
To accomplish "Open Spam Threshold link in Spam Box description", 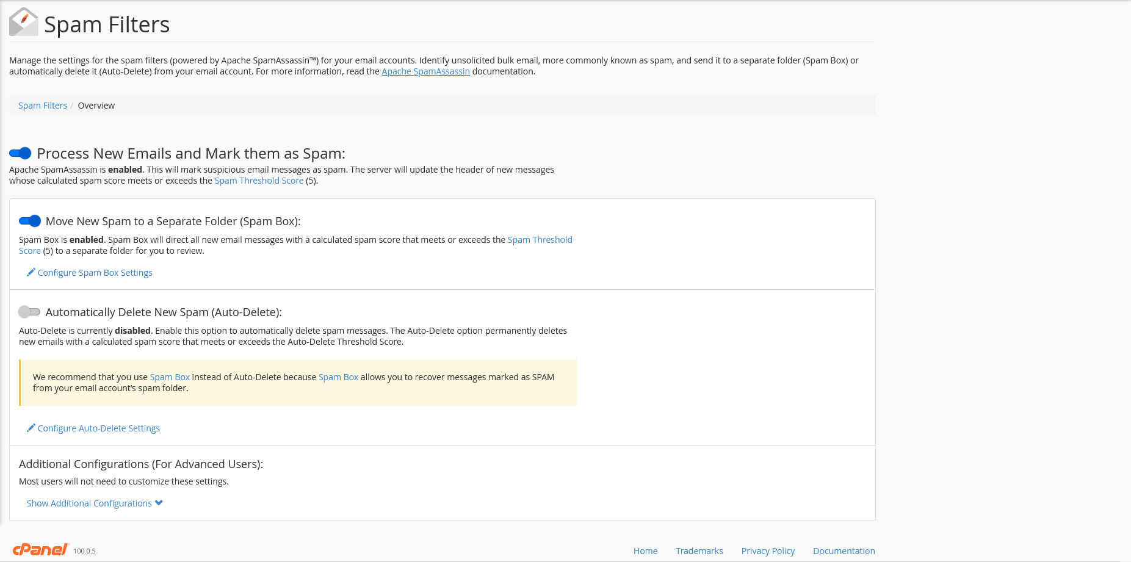I will pyautogui.click(x=540, y=240).
